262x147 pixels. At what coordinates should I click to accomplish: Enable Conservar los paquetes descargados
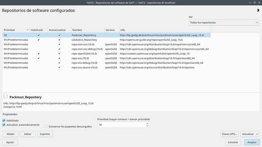coord(46,126)
